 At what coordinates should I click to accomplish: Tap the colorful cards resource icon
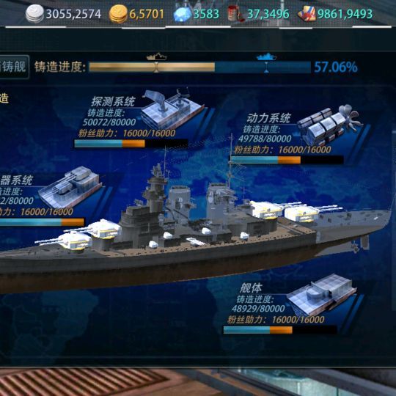pyautogui.click(x=307, y=14)
